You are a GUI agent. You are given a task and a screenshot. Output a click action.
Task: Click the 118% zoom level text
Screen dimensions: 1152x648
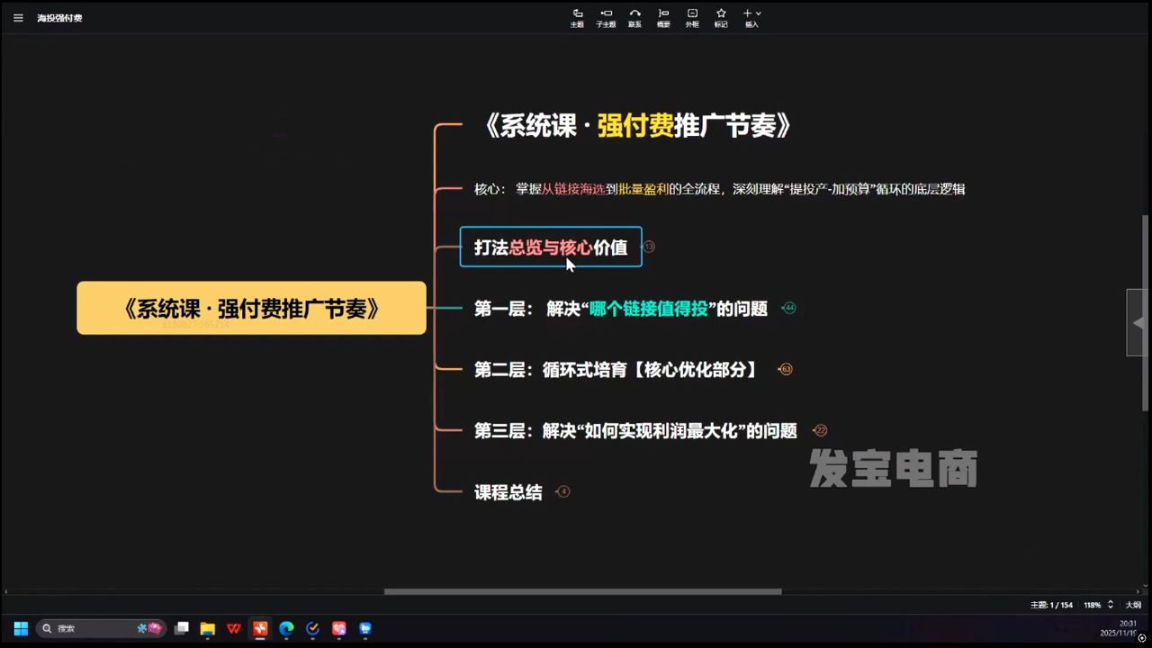point(1092,605)
